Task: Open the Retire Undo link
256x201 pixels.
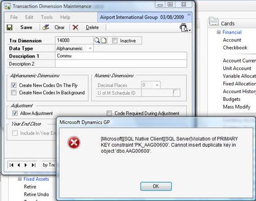Action: click(36, 194)
